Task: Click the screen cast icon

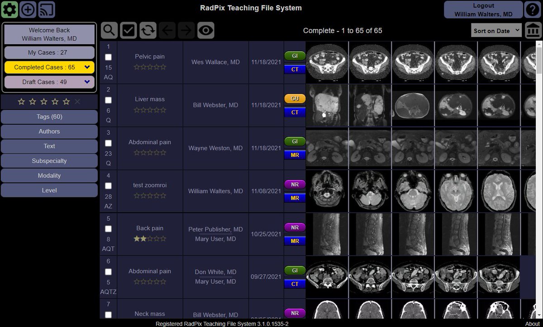Action: click(x=47, y=9)
